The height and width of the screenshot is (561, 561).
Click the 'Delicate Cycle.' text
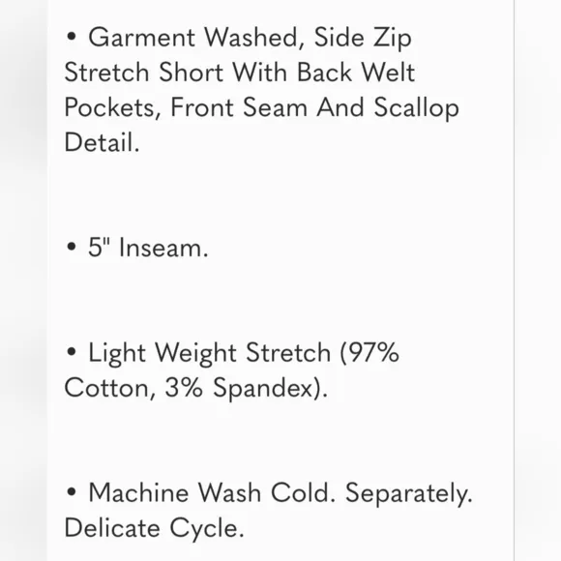click(x=154, y=528)
